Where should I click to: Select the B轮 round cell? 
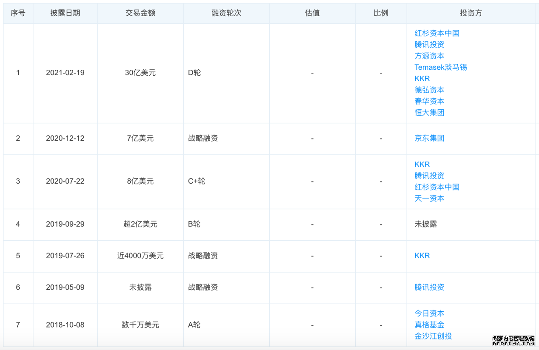194,224
